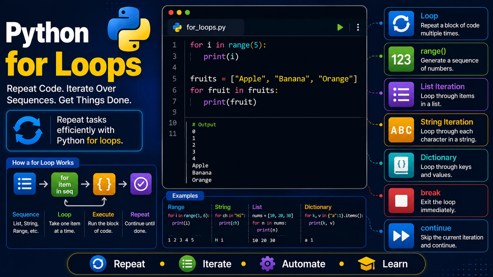493x277 pixels.
Task: Select the for_loops.py file tab
Action: coord(206,27)
